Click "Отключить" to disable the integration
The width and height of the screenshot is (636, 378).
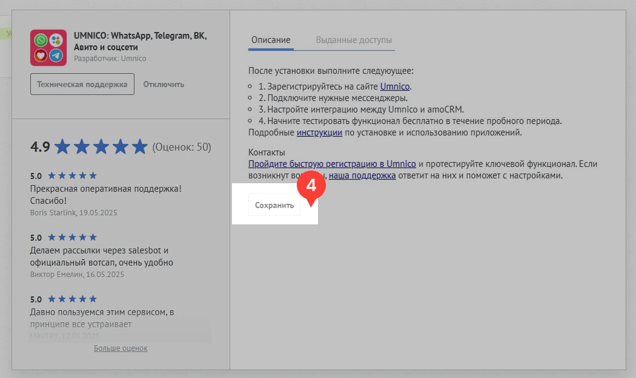pos(163,84)
